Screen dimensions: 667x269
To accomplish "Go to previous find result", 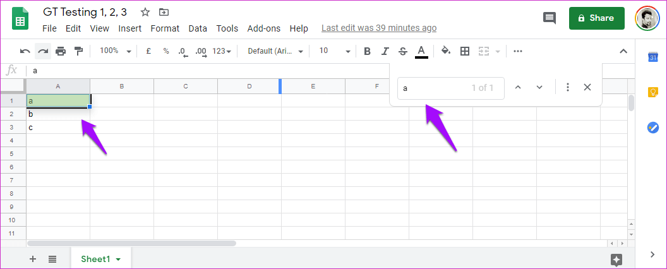I will 518,87.
